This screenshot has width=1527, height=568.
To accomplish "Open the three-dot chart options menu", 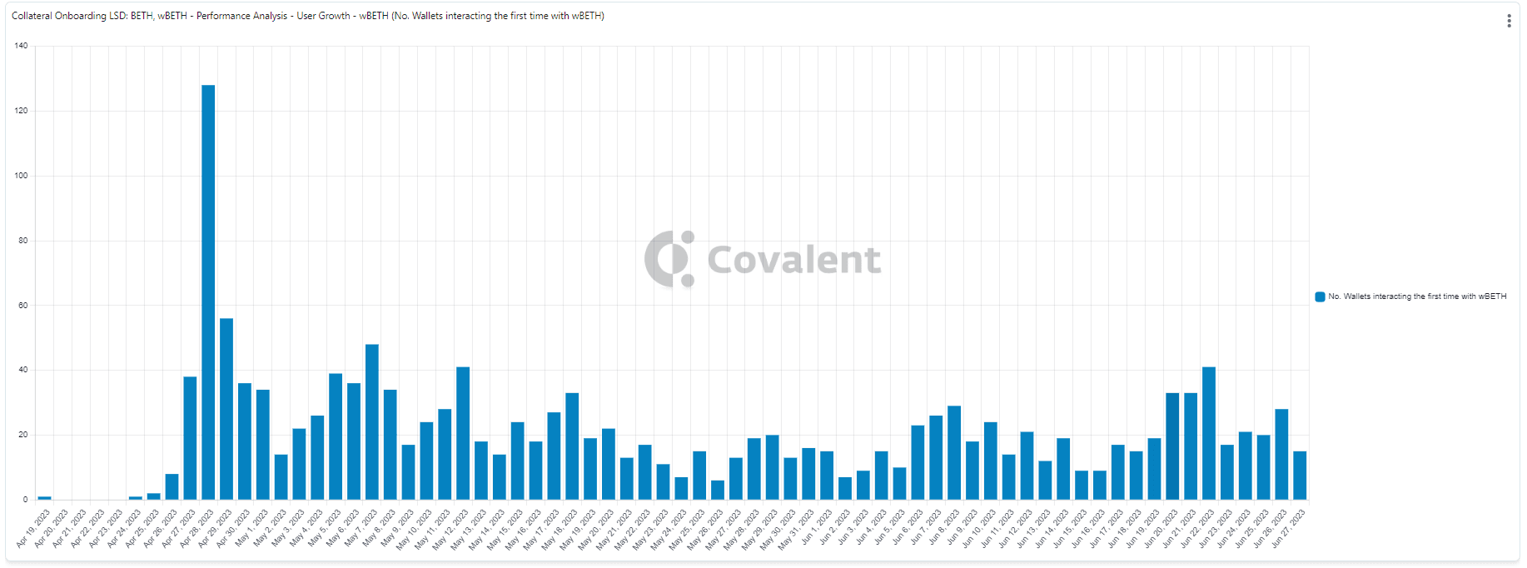I will 1509,21.
